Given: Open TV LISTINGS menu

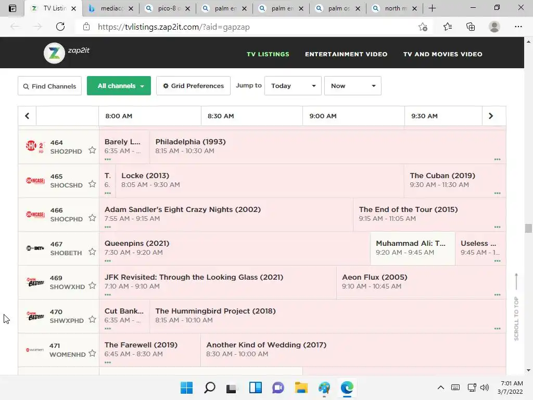Looking at the screenshot, I should (x=268, y=54).
